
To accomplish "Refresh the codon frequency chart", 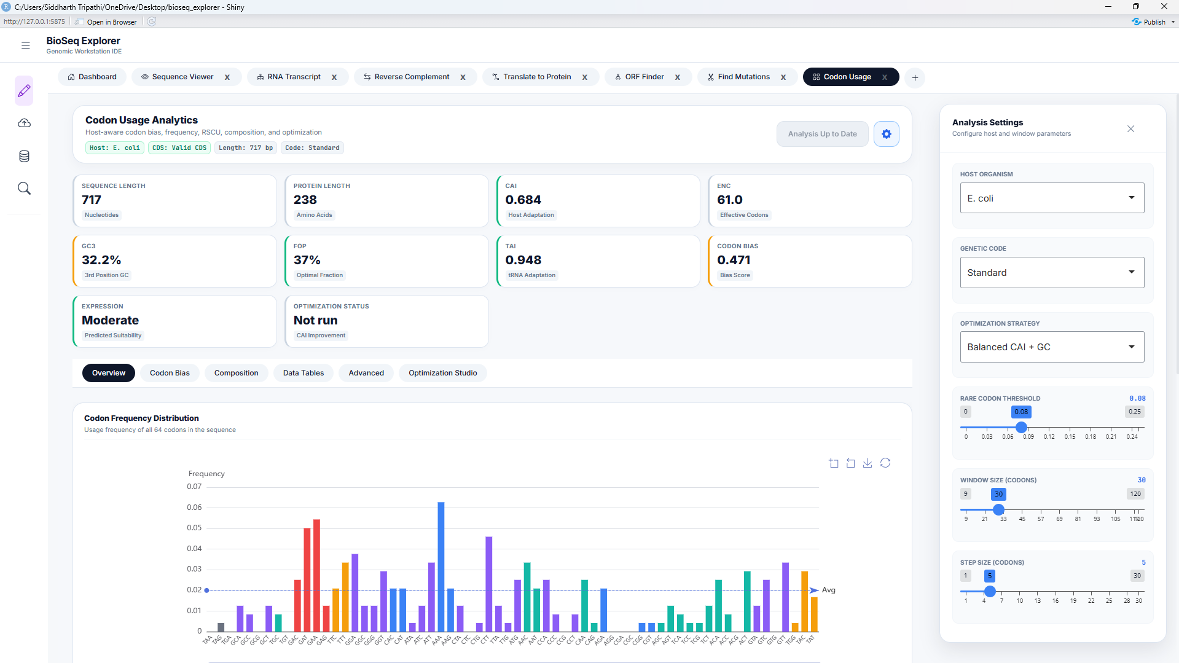I will (885, 463).
